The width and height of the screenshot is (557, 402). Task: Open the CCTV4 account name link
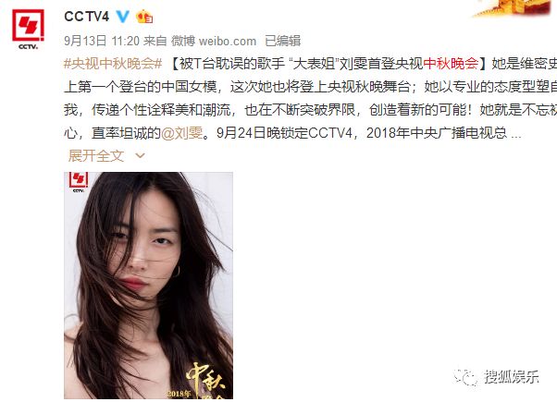tap(86, 17)
